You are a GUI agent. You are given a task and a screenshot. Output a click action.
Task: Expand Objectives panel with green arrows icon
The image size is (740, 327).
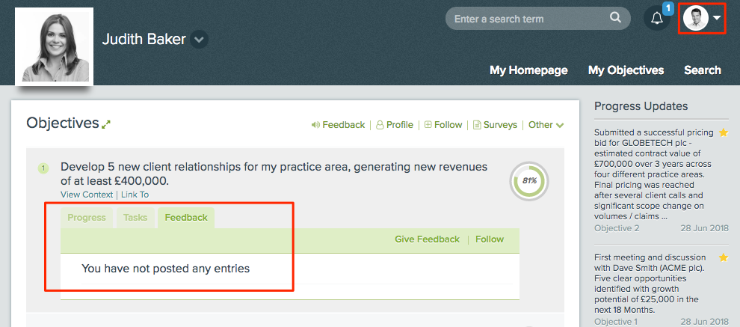[x=106, y=124]
